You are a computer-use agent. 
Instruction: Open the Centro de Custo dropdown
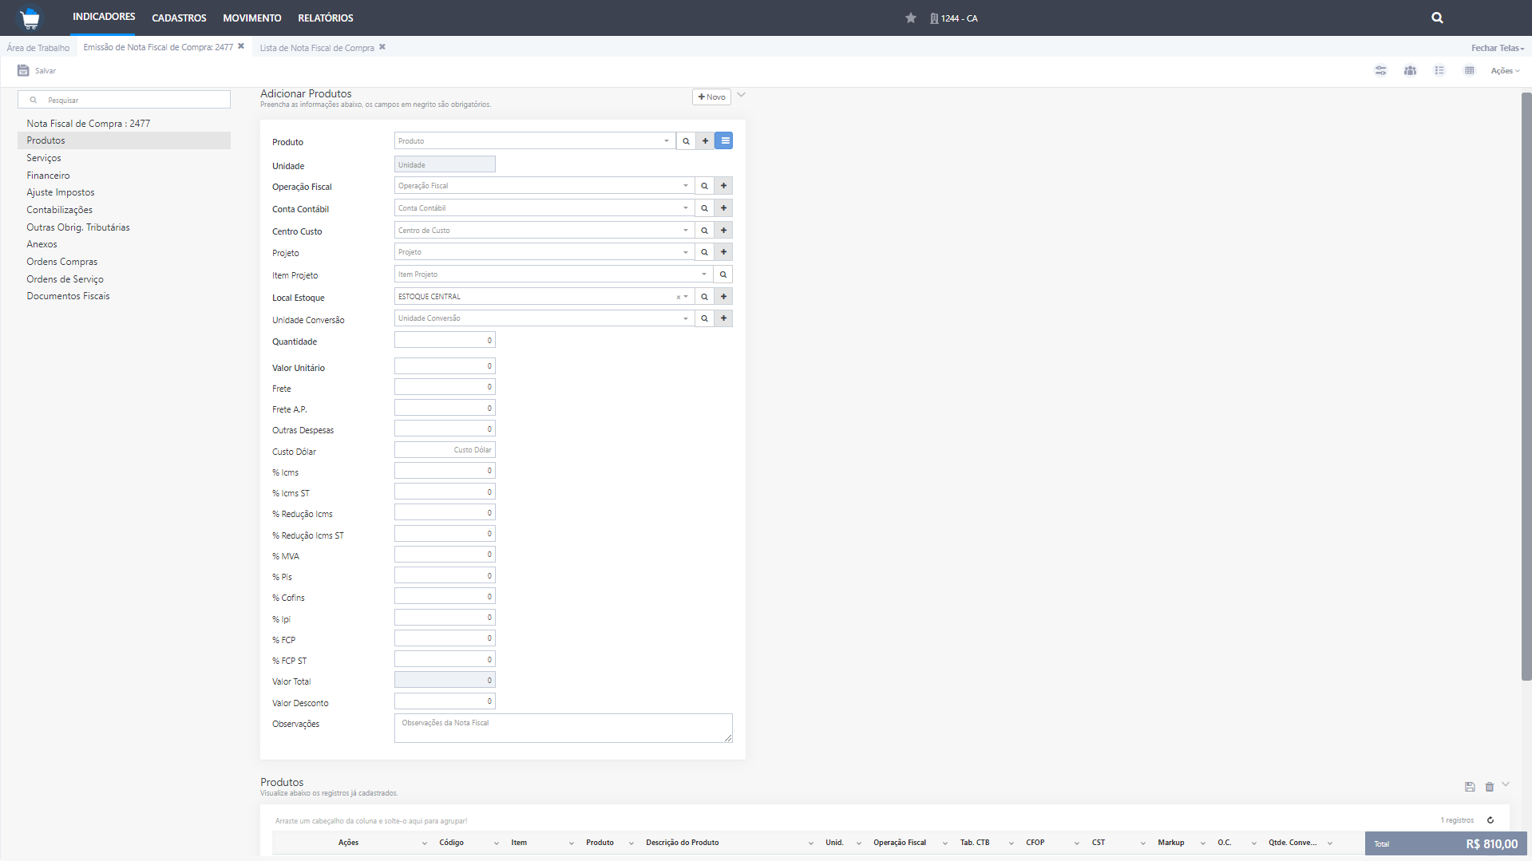(685, 231)
